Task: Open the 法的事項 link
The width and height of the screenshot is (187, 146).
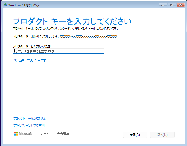Action: click(x=63, y=133)
